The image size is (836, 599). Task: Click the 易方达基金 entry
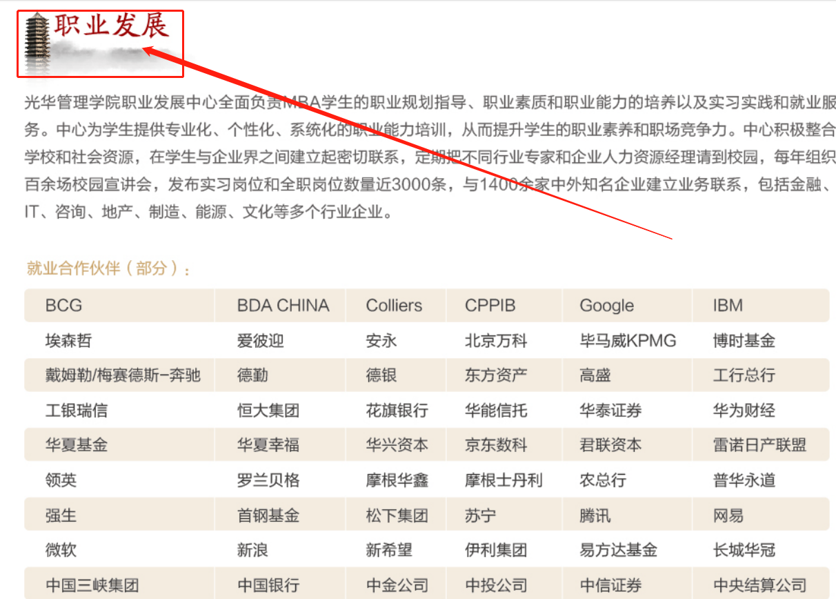tap(619, 550)
